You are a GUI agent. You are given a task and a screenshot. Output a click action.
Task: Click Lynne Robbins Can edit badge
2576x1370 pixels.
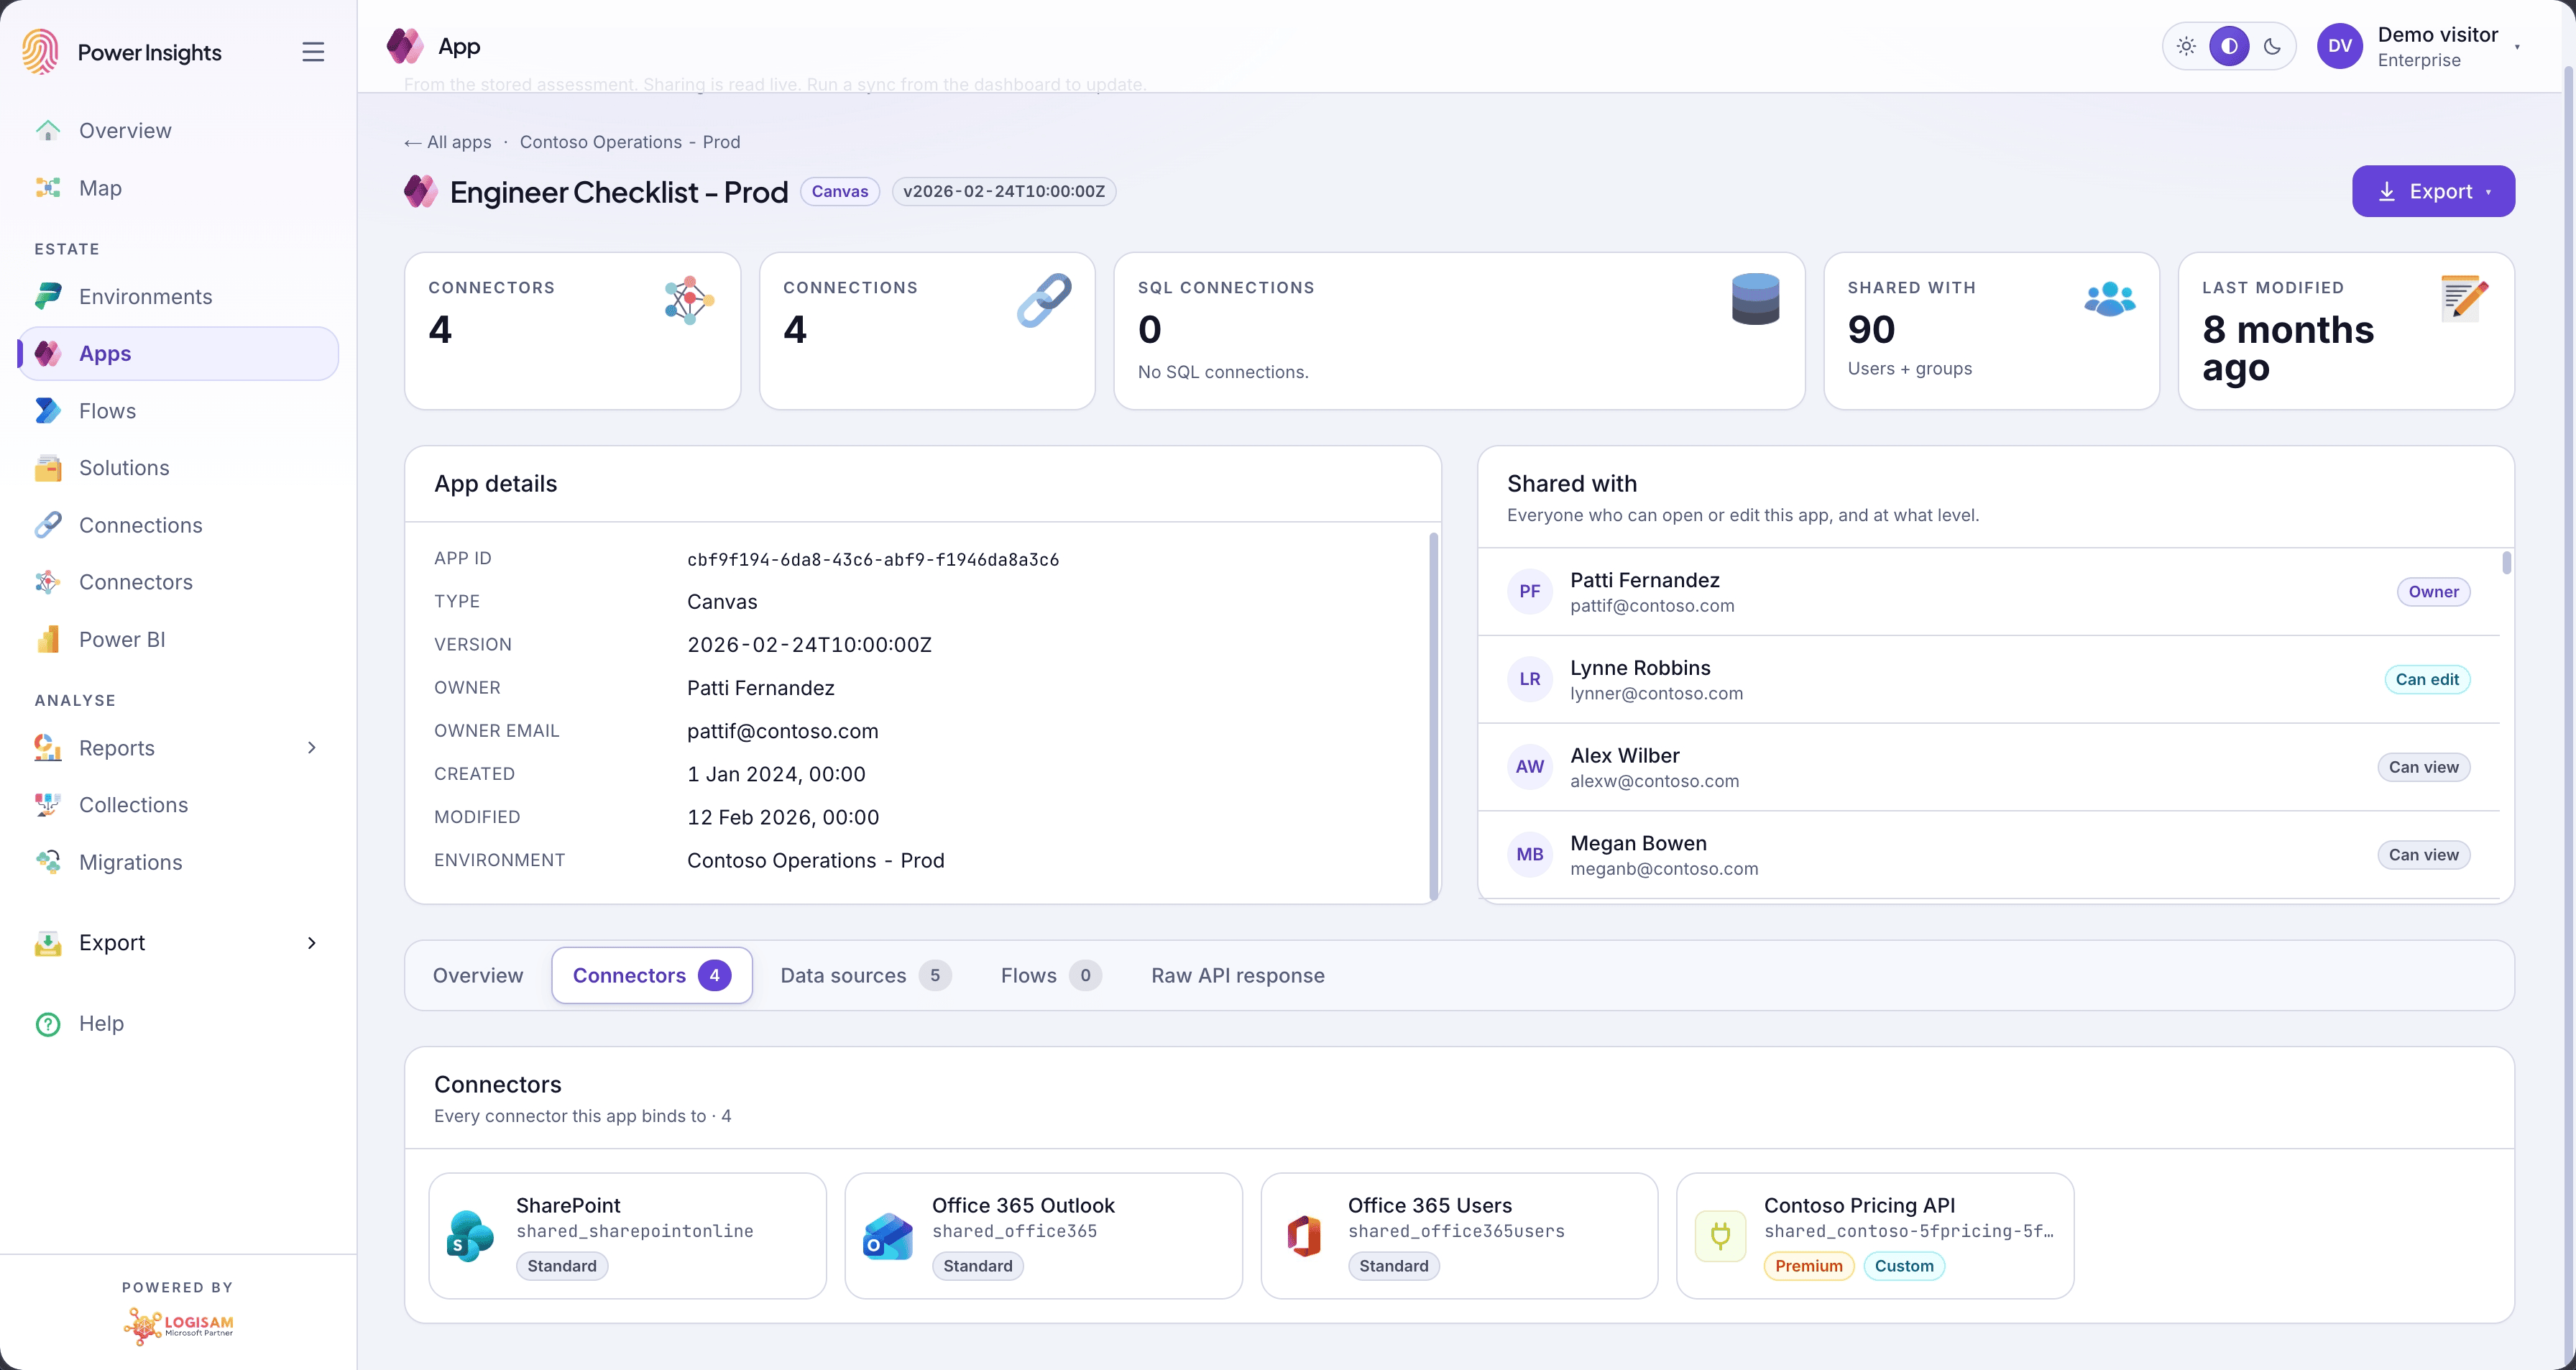coord(2427,680)
